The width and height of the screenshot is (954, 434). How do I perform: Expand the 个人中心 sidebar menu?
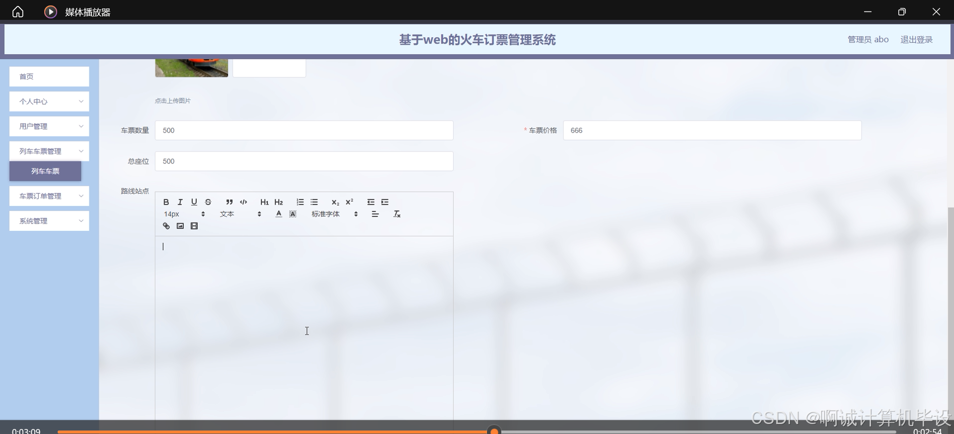[49, 101]
